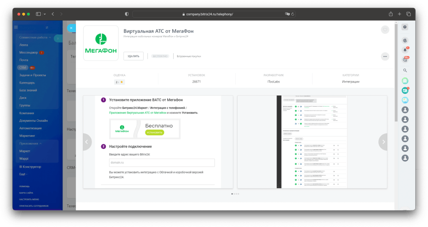428x227 pixels.
Task: Open Лента in left menu
Action: [x=24, y=45]
